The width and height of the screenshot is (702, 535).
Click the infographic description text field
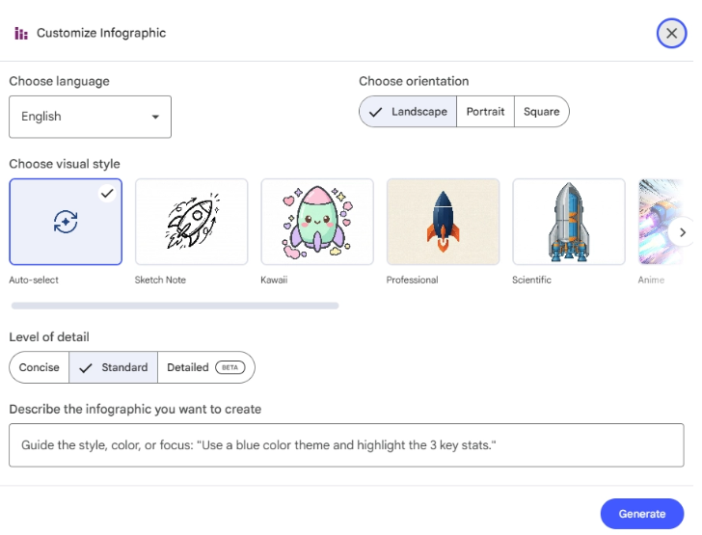pos(346,445)
